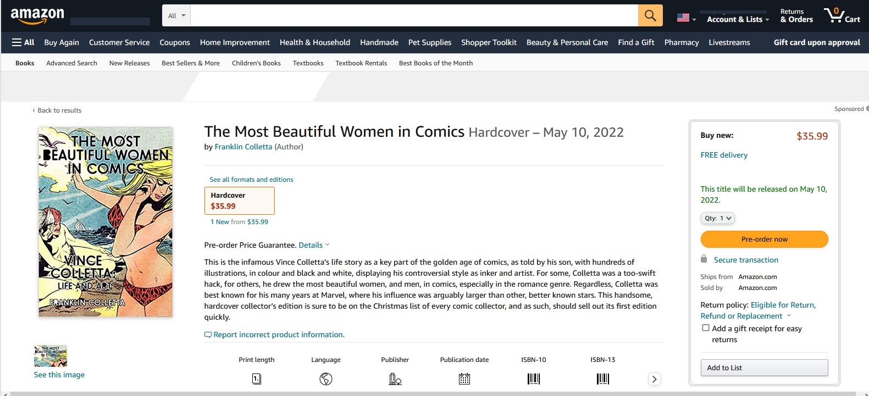Image resolution: width=869 pixels, height=396 pixels.
Task: Open Children's Books subnav item
Action: click(x=256, y=63)
